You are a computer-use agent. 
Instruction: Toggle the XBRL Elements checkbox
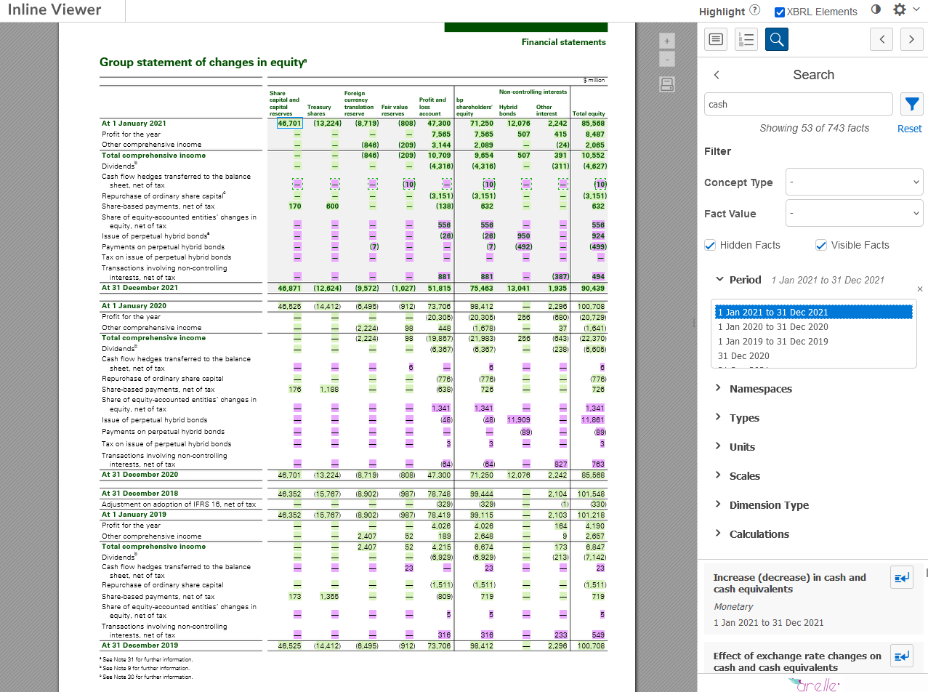tap(780, 12)
